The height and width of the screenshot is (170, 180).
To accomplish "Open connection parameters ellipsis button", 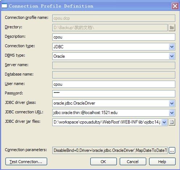I will click(172, 150).
